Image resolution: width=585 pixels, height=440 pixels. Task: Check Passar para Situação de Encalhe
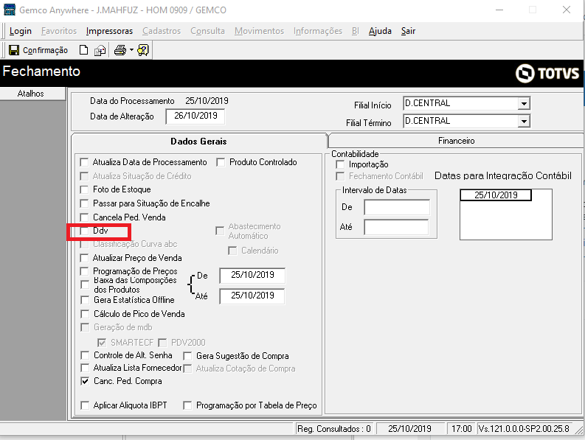pos(84,203)
